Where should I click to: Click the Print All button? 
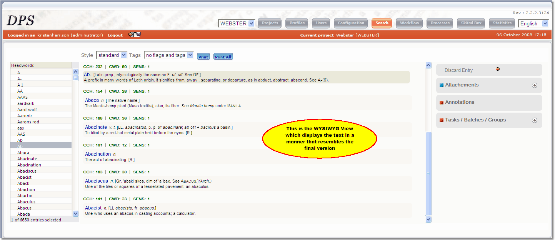[223, 57]
